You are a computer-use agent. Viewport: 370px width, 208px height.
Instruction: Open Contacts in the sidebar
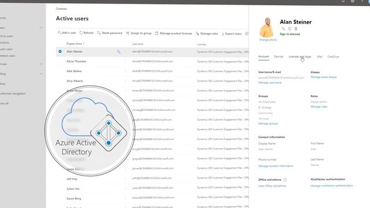point(5,43)
